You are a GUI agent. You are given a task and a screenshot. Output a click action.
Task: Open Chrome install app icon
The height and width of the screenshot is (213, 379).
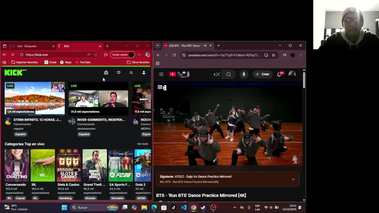click(266, 55)
